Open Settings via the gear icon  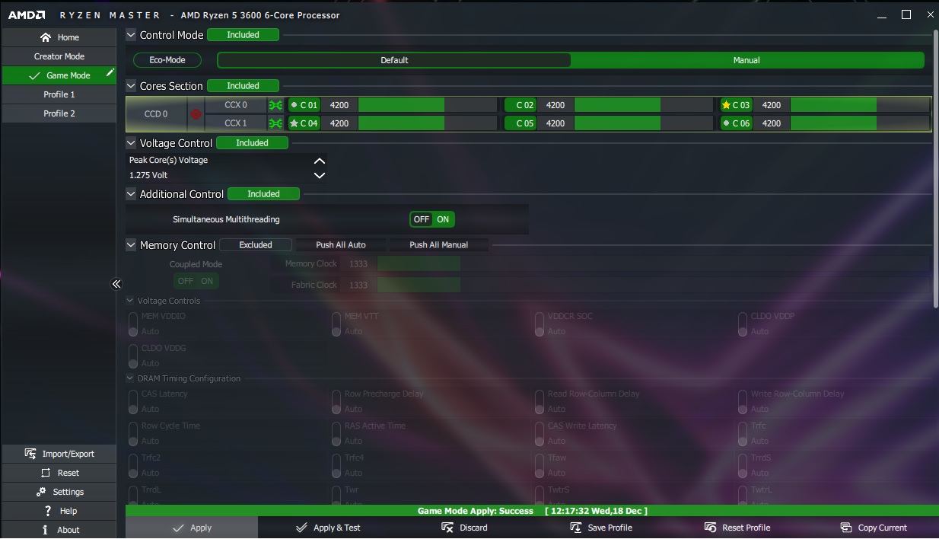click(43, 492)
